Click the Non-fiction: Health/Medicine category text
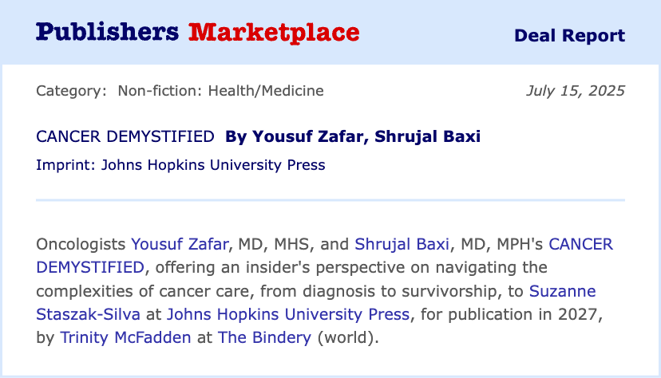The width and height of the screenshot is (661, 378). [x=220, y=91]
